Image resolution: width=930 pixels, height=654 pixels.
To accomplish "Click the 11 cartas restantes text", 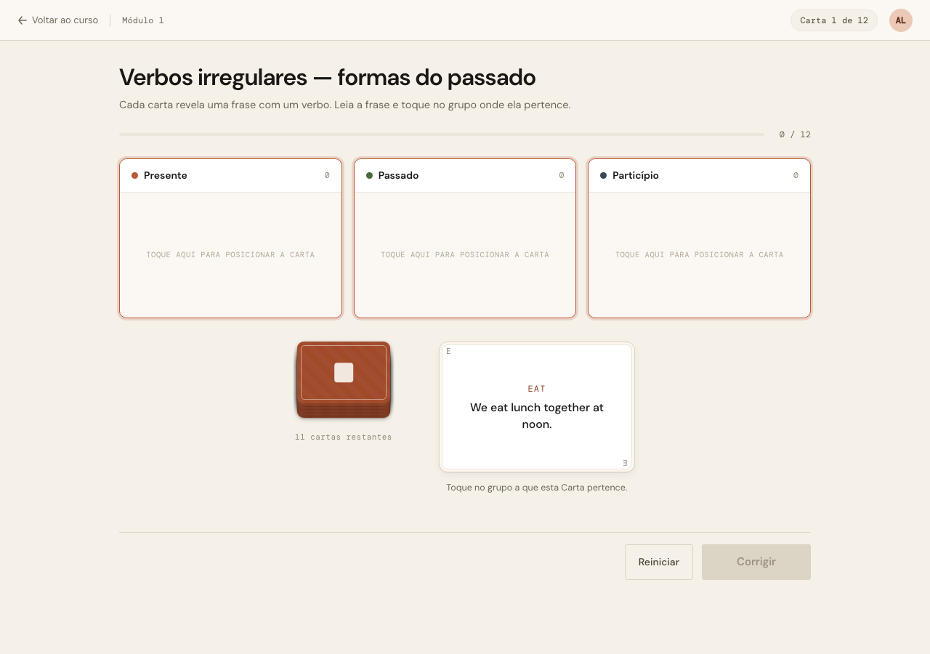I will pyautogui.click(x=344, y=437).
